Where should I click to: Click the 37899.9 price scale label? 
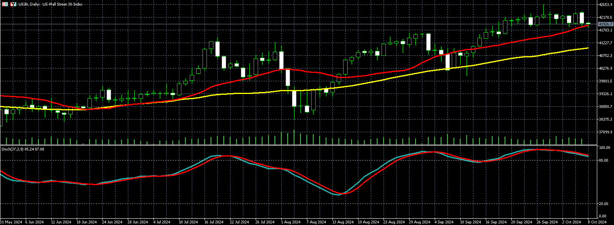point(606,132)
